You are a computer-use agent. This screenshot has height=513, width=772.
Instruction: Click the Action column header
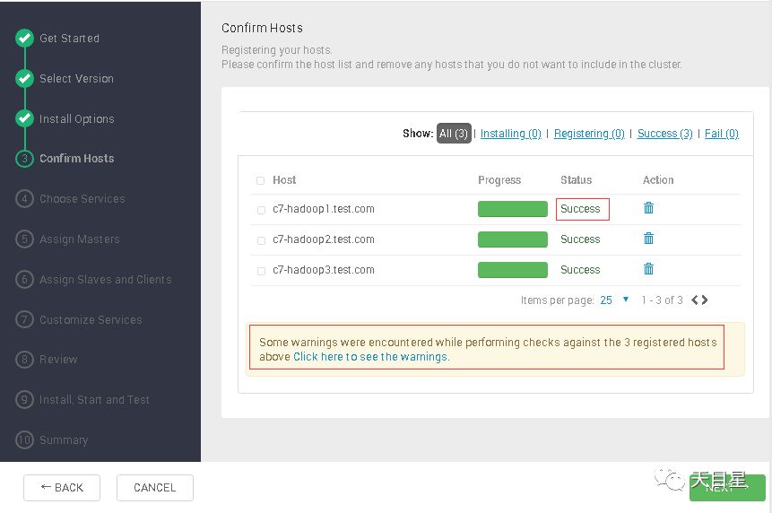pyautogui.click(x=658, y=179)
